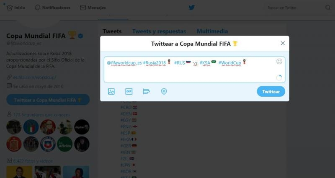Screen dimensions: 335x178
Task: Add a poll to the tweet
Action: [146, 91]
